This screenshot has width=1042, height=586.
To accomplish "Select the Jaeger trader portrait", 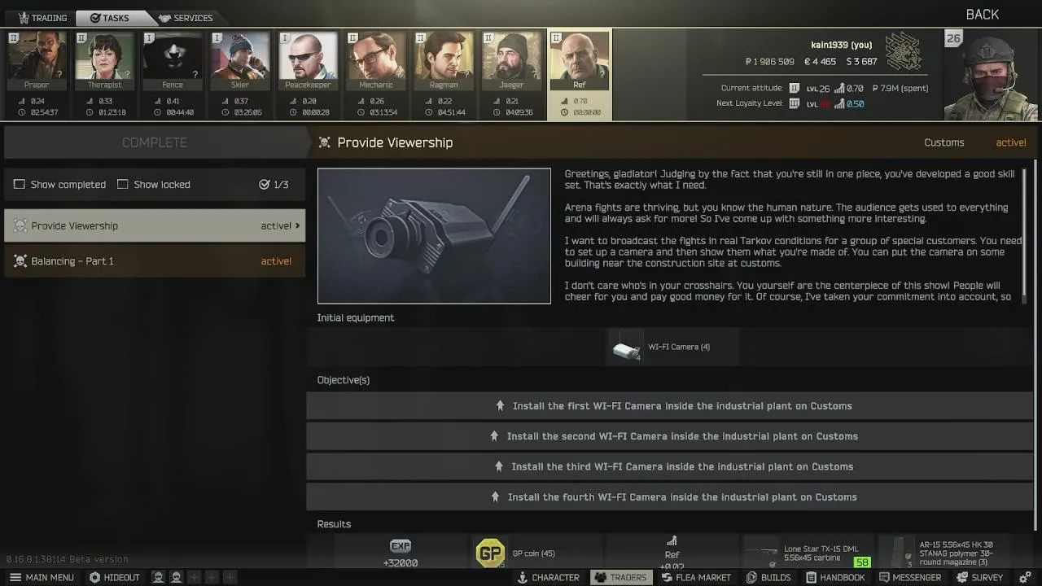I will coord(511,61).
